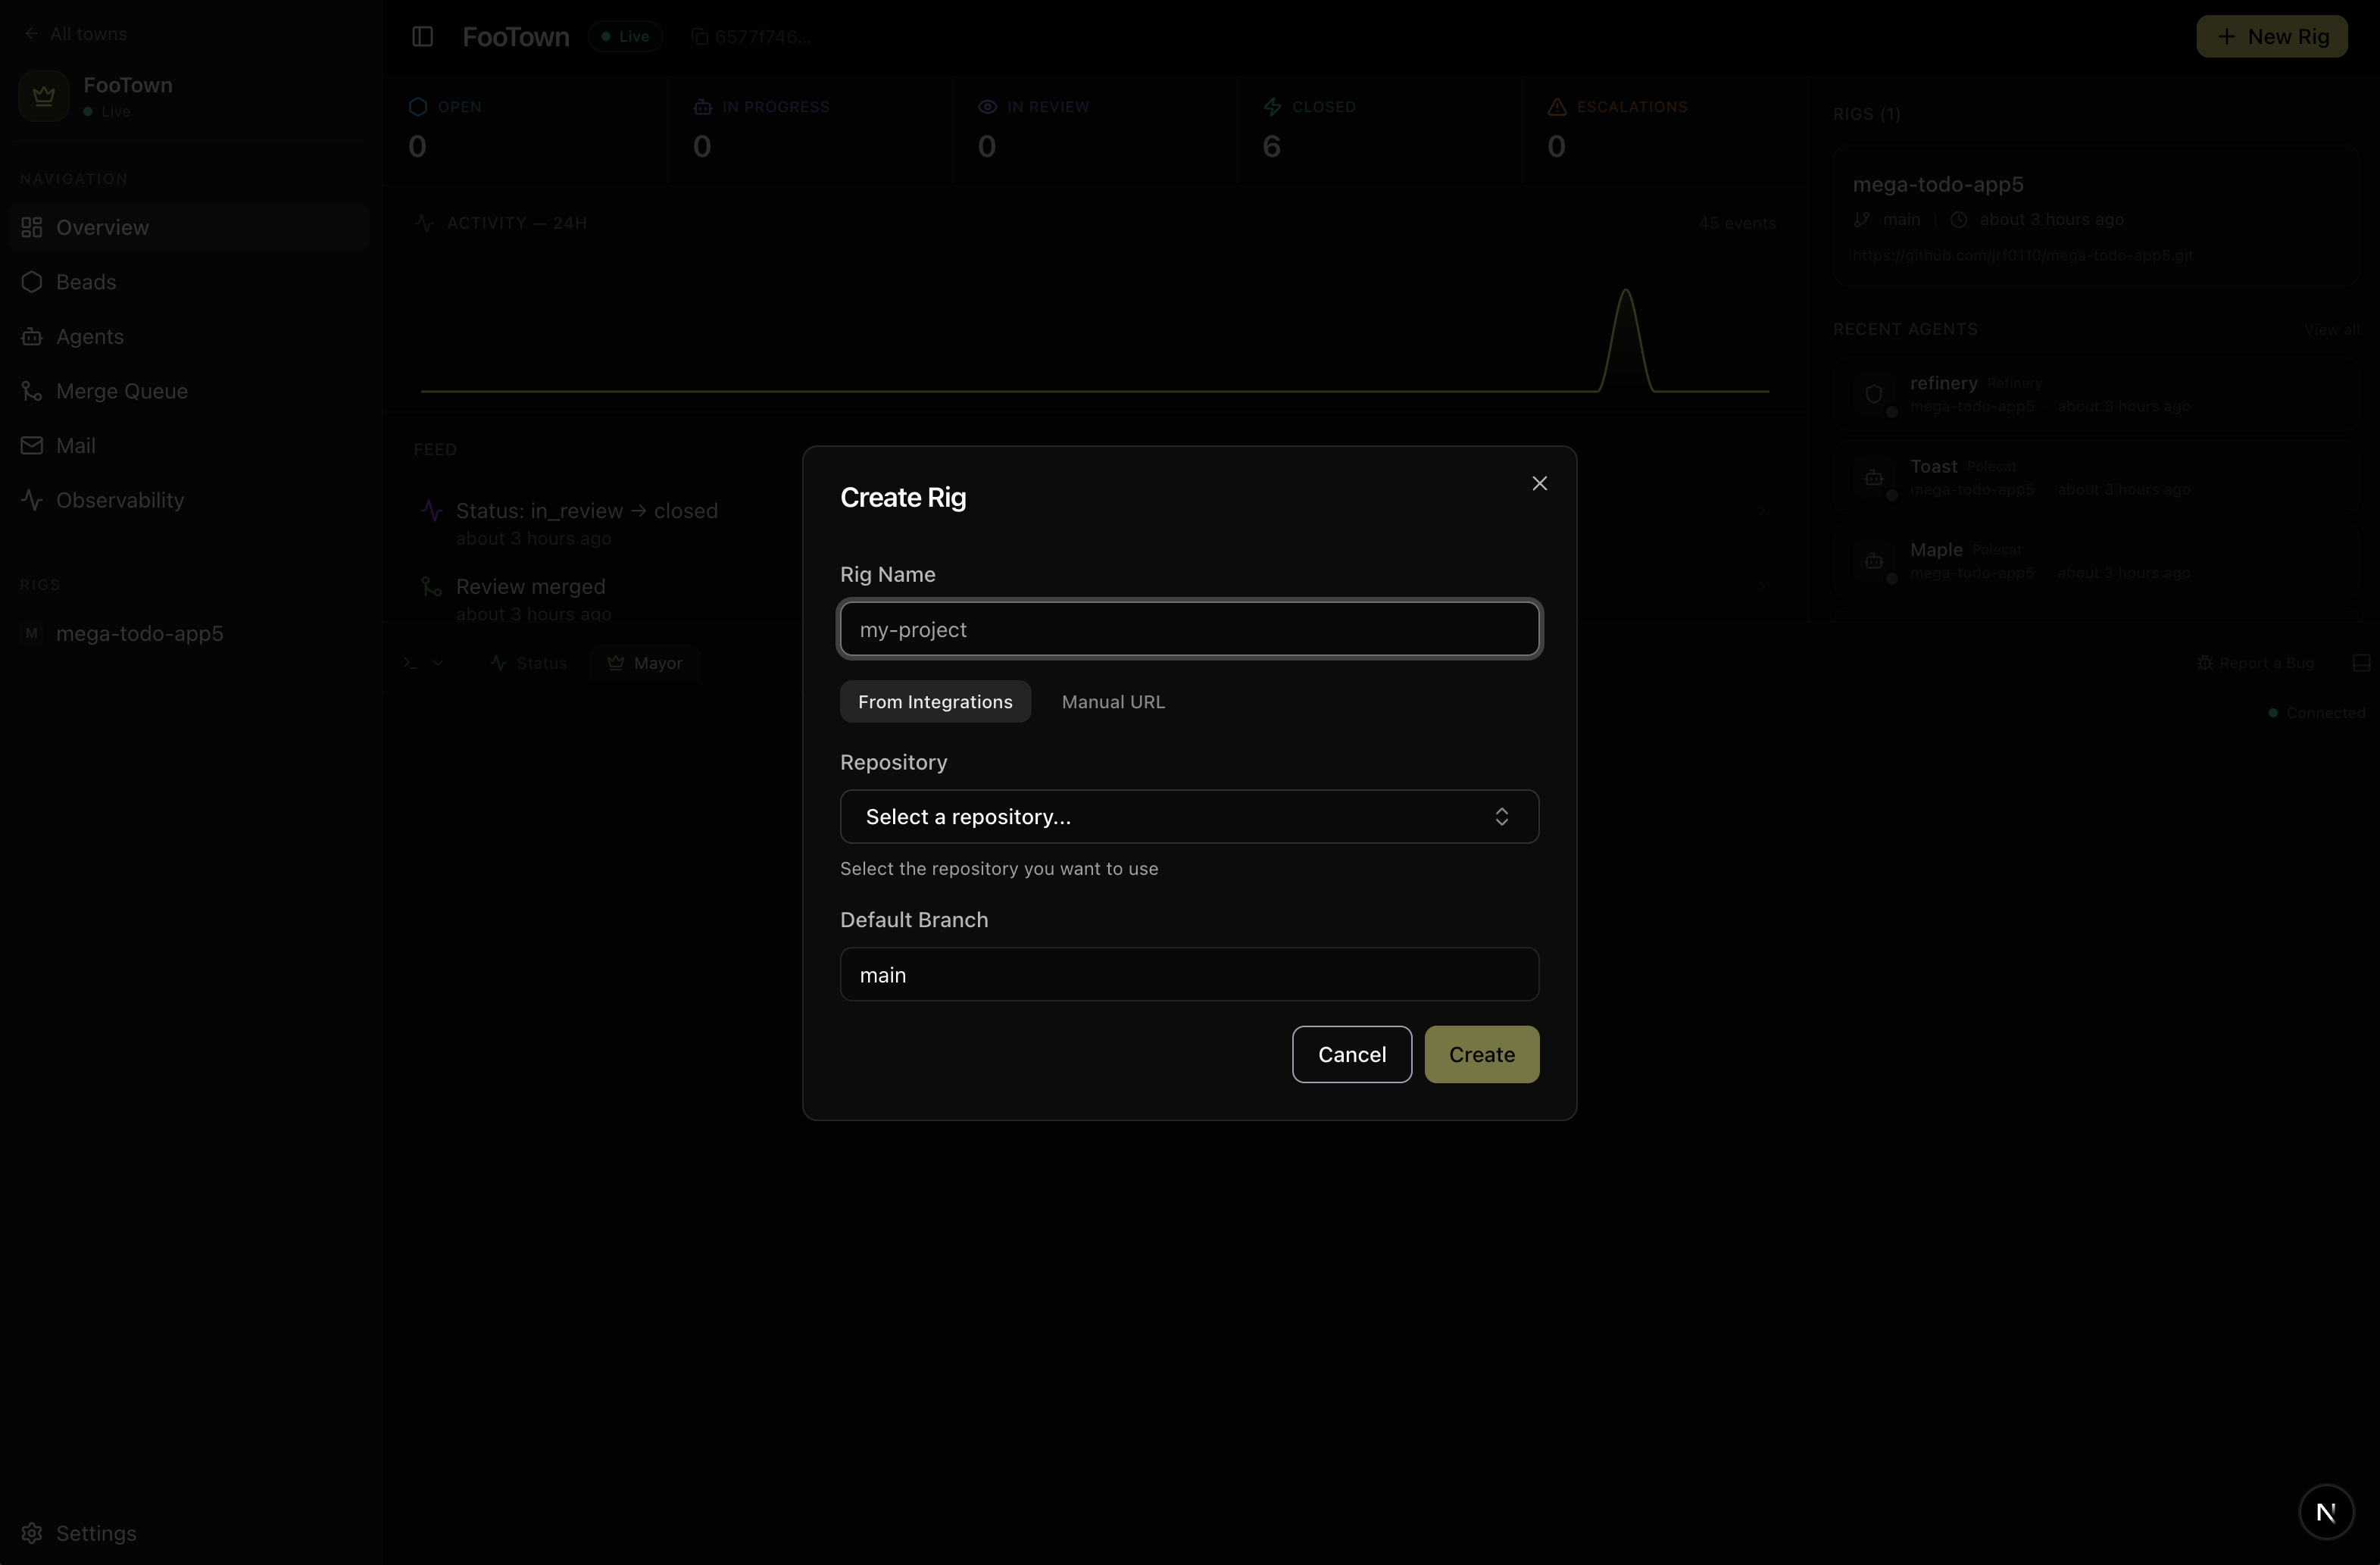Click the mega-todo-app5 GitHub repository URL
The image size is (2380, 1565).
pyautogui.click(x=2022, y=256)
